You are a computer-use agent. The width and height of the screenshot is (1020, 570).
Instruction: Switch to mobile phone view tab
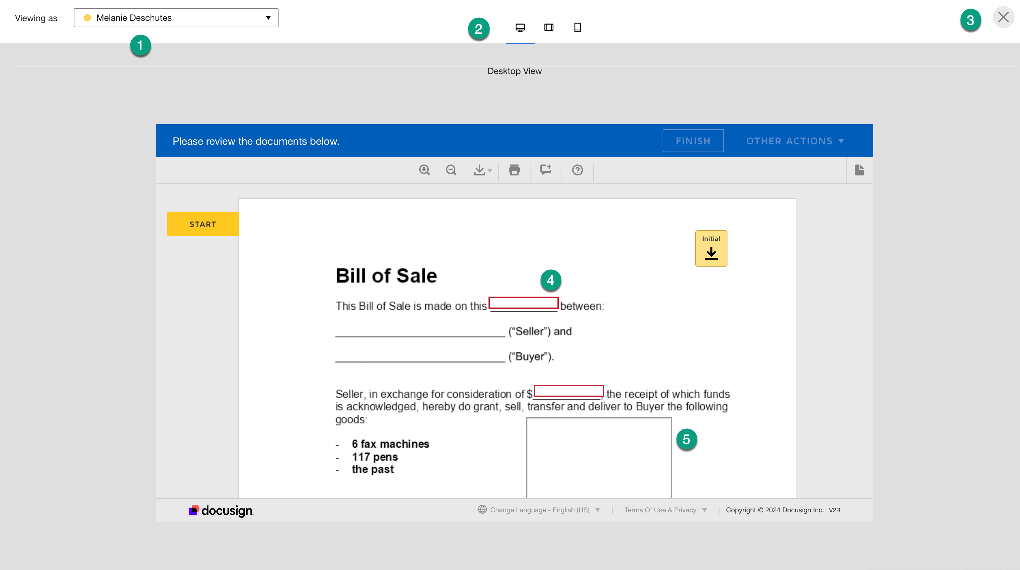pos(577,28)
